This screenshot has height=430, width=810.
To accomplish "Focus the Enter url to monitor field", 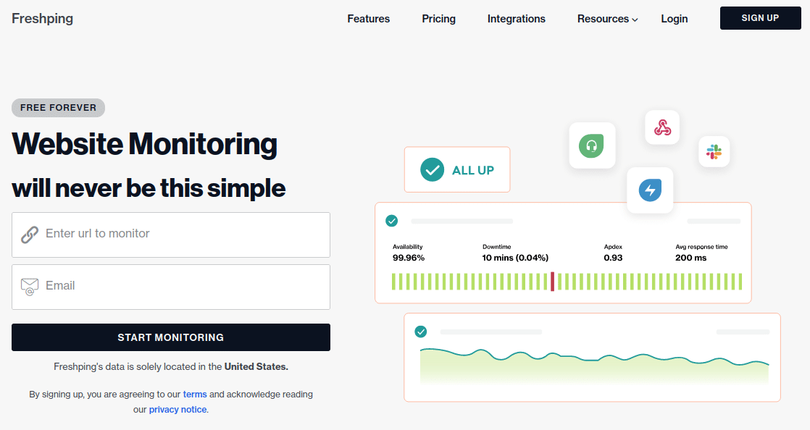I will 171,235.
